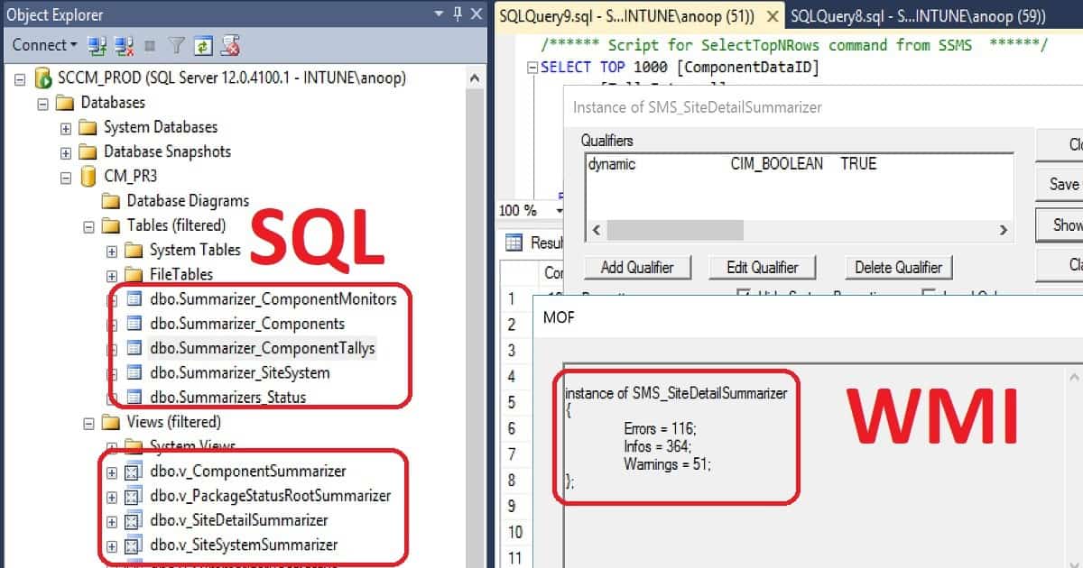The image size is (1083, 568).
Task: Click table icon of dbo.Summarizer_ComponentTallys
Action: click(134, 348)
